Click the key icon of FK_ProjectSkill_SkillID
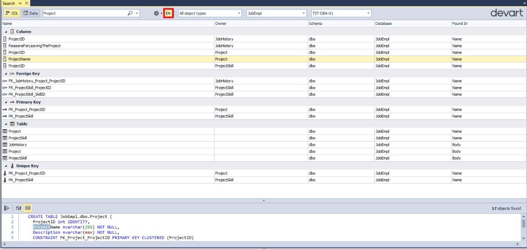The width and height of the screenshot is (527, 249). [4, 94]
